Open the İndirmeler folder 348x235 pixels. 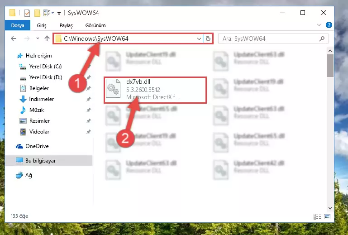click(42, 99)
